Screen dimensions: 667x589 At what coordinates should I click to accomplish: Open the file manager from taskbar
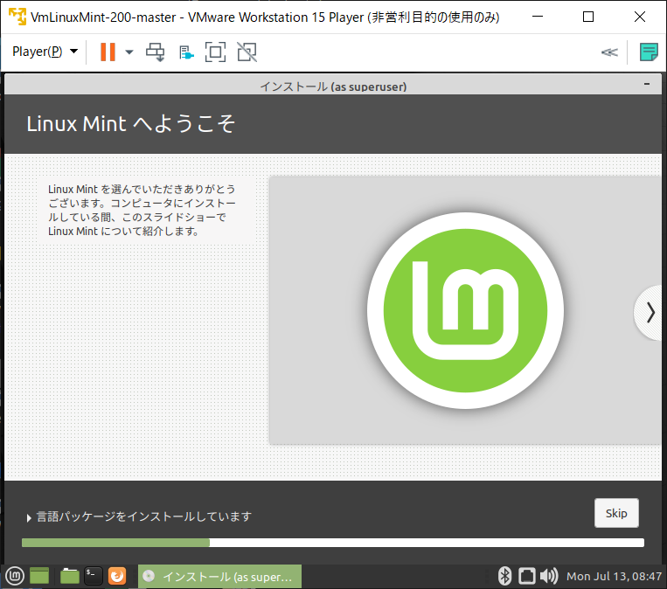(69, 576)
